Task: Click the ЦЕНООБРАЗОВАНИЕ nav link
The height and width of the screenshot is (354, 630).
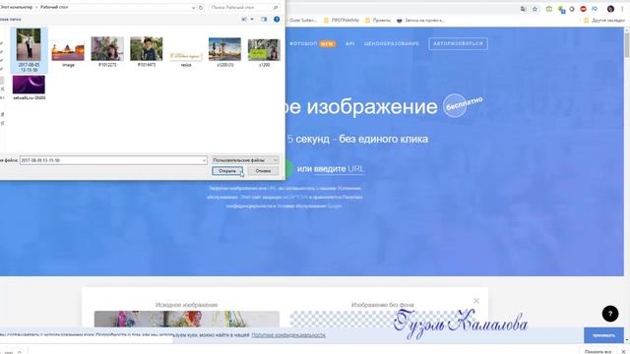Action: [392, 43]
